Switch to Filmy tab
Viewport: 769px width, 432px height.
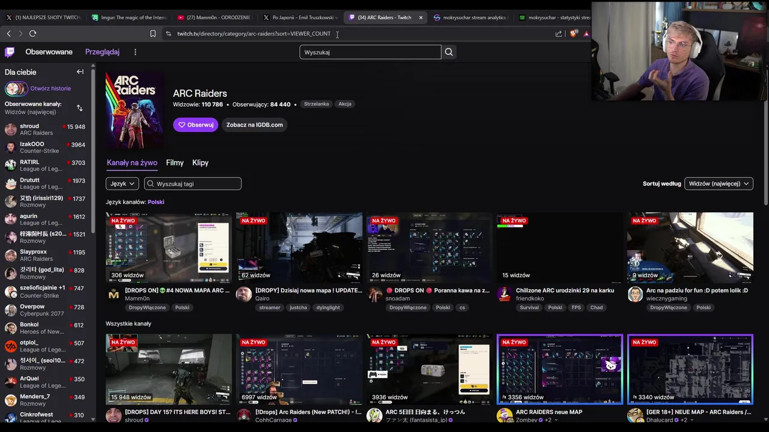[175, 163]
